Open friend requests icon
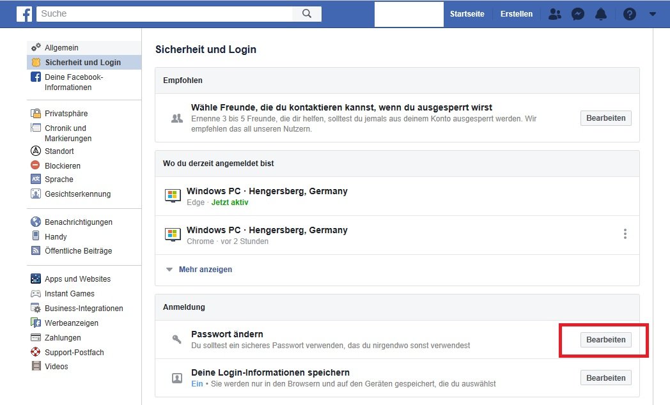Screen dimensions: 670x405 point(556,14)
